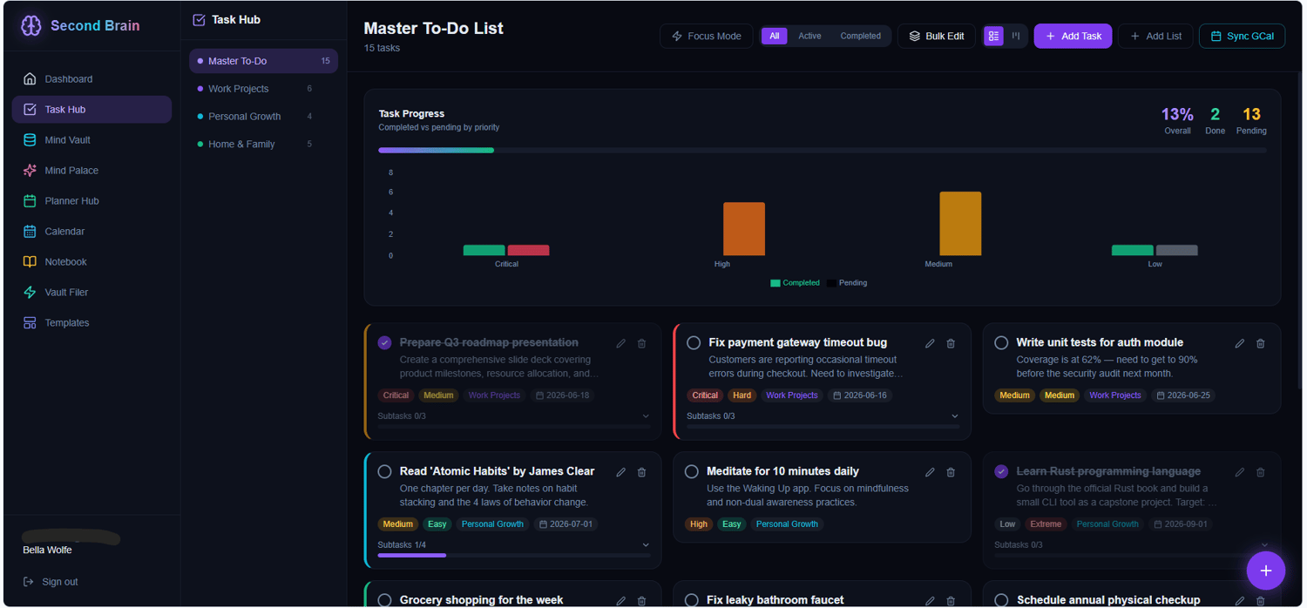Viewport: 1307px width, 608px height.
Task: Select the board column view icon
Action: tap(1016, 36)
